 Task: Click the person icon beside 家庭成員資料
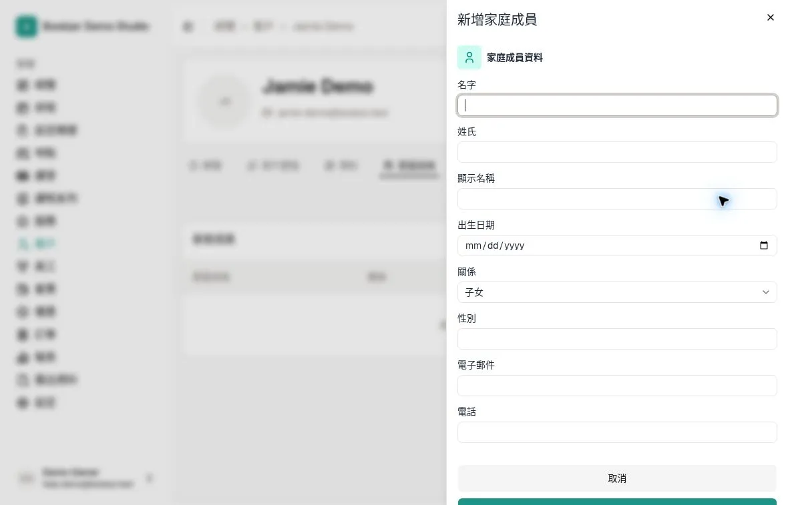469,57
